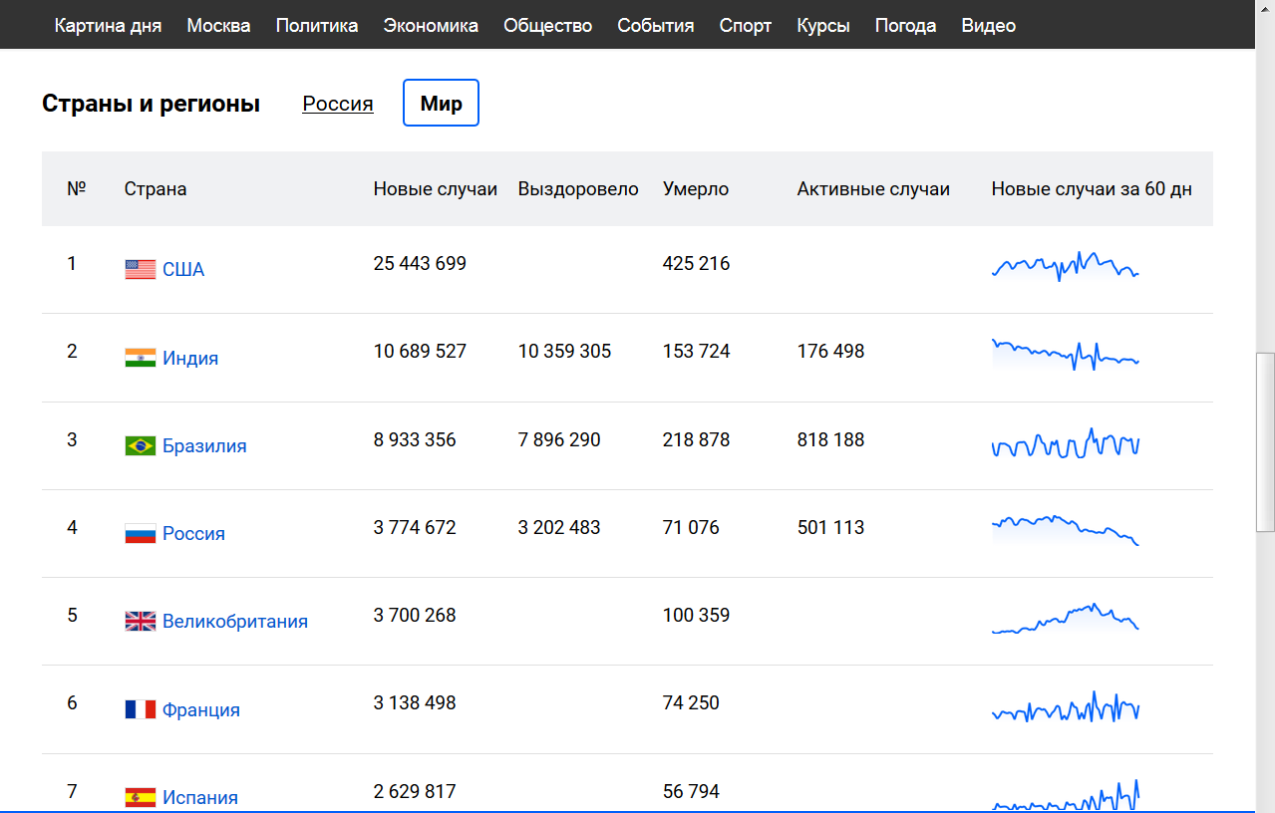
Task: Click the Страна column header
Action: [x=156, y=189]
